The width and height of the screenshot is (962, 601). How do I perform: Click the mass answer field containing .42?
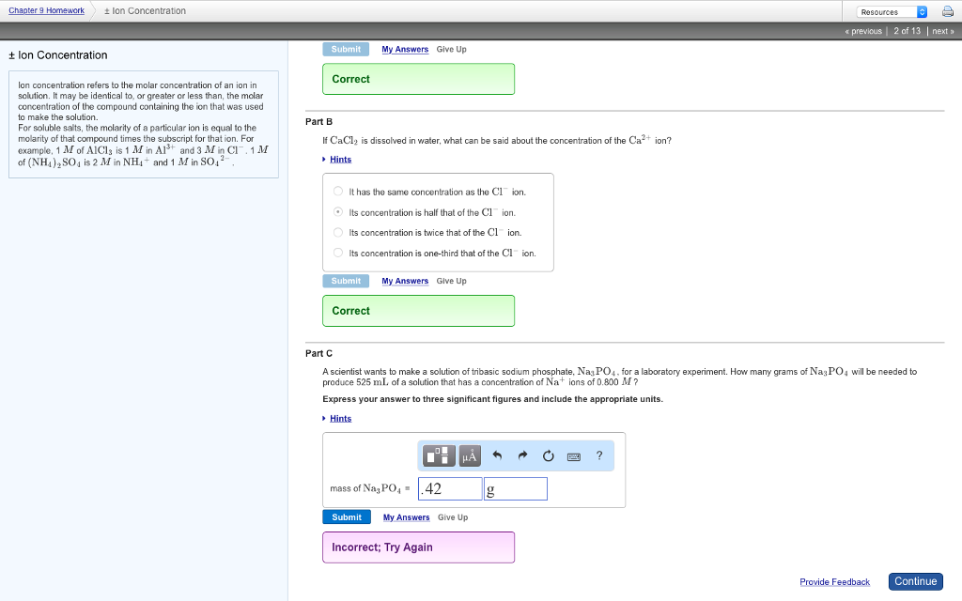pos(450,487)
